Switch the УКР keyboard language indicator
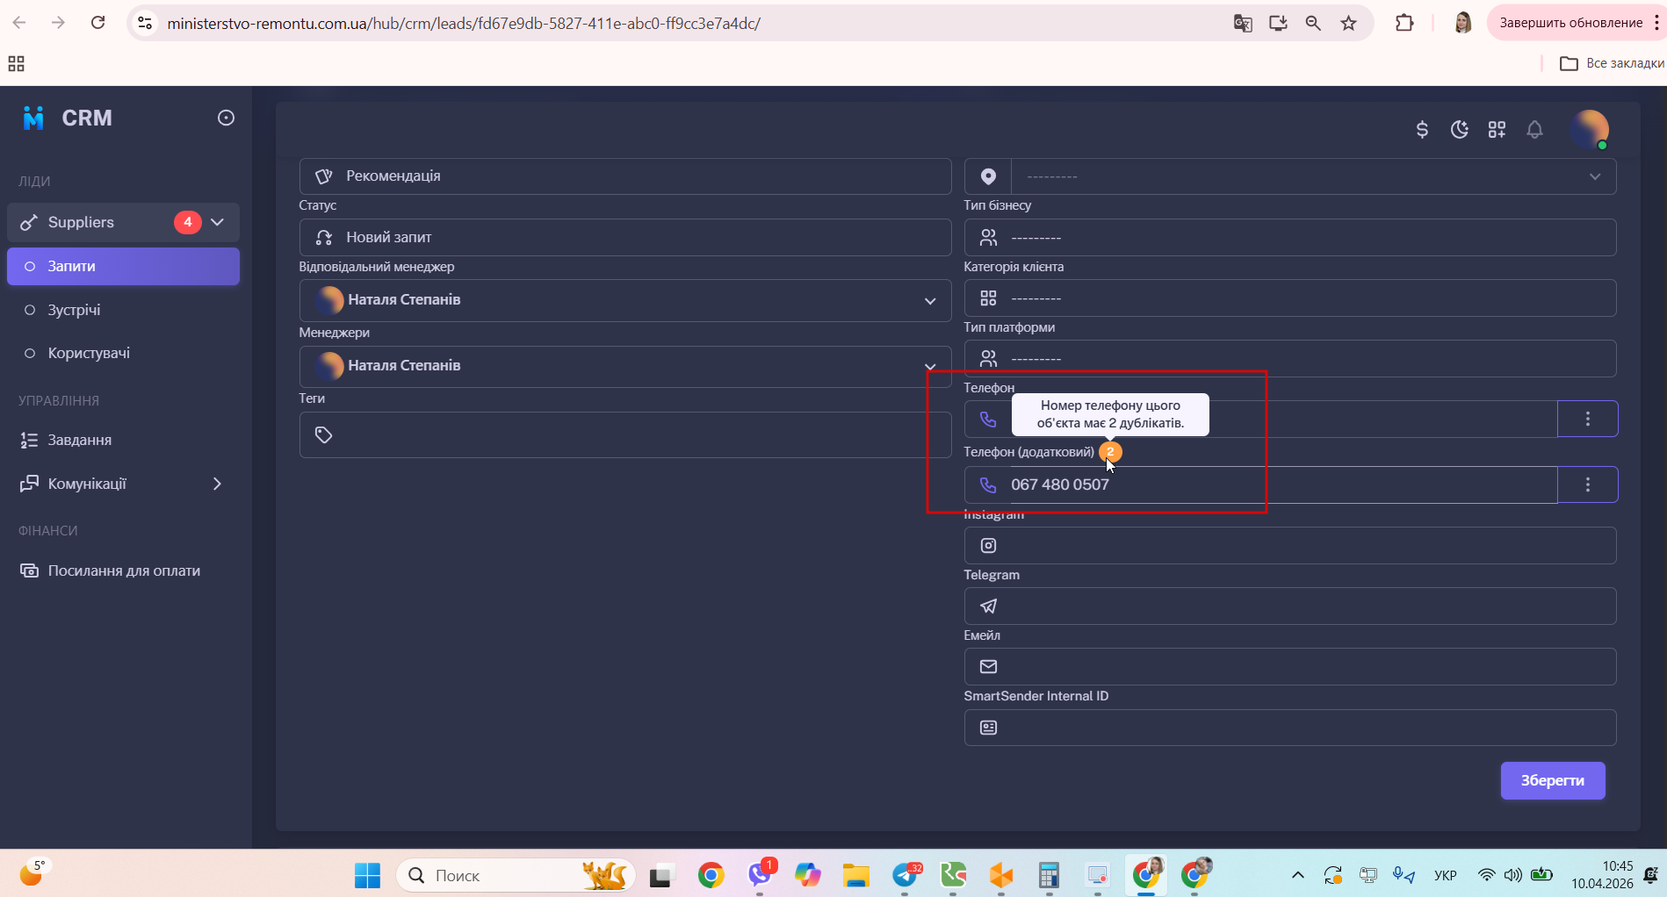The image size is (1667, 897). [x=1446, y=875]
